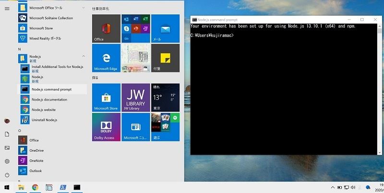Click the blue circular tray icon
Screen dimensions: 384x193
point(368,187)
